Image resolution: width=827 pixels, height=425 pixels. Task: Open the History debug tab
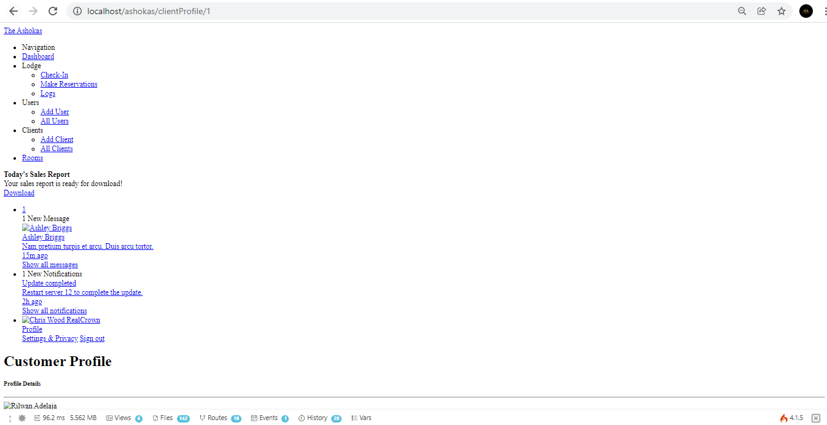[x=319, y=418]
